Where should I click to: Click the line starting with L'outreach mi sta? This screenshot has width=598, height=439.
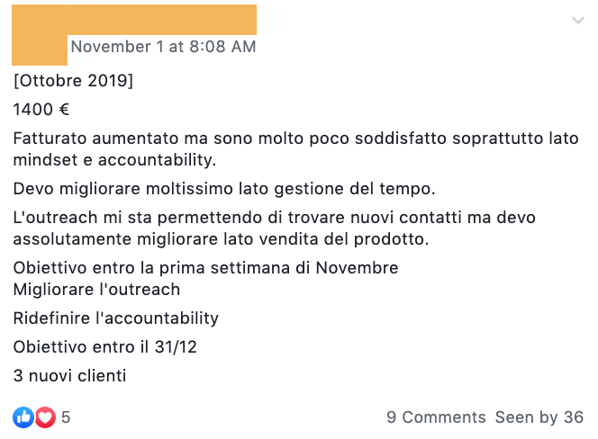(274, 218)
